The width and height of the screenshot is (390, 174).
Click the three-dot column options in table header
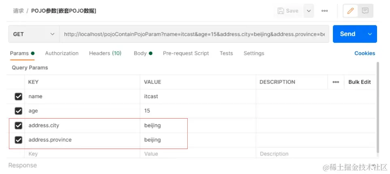click(336, 82)
